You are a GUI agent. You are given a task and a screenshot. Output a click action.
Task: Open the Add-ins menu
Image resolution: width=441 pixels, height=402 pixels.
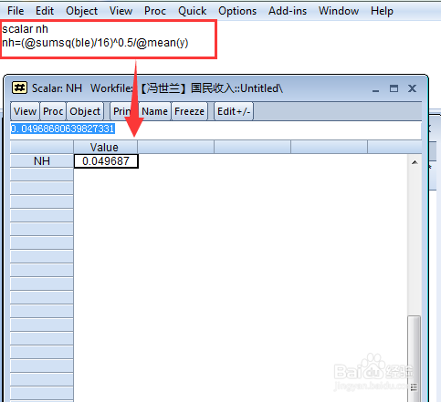288,11
